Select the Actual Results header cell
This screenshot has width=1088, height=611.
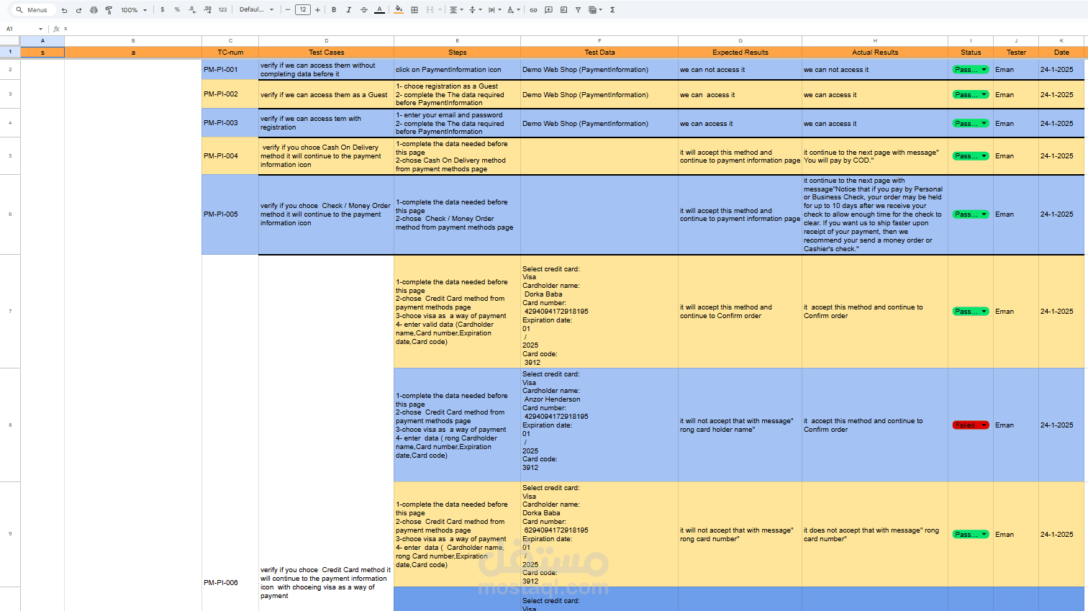pos(875,53)
